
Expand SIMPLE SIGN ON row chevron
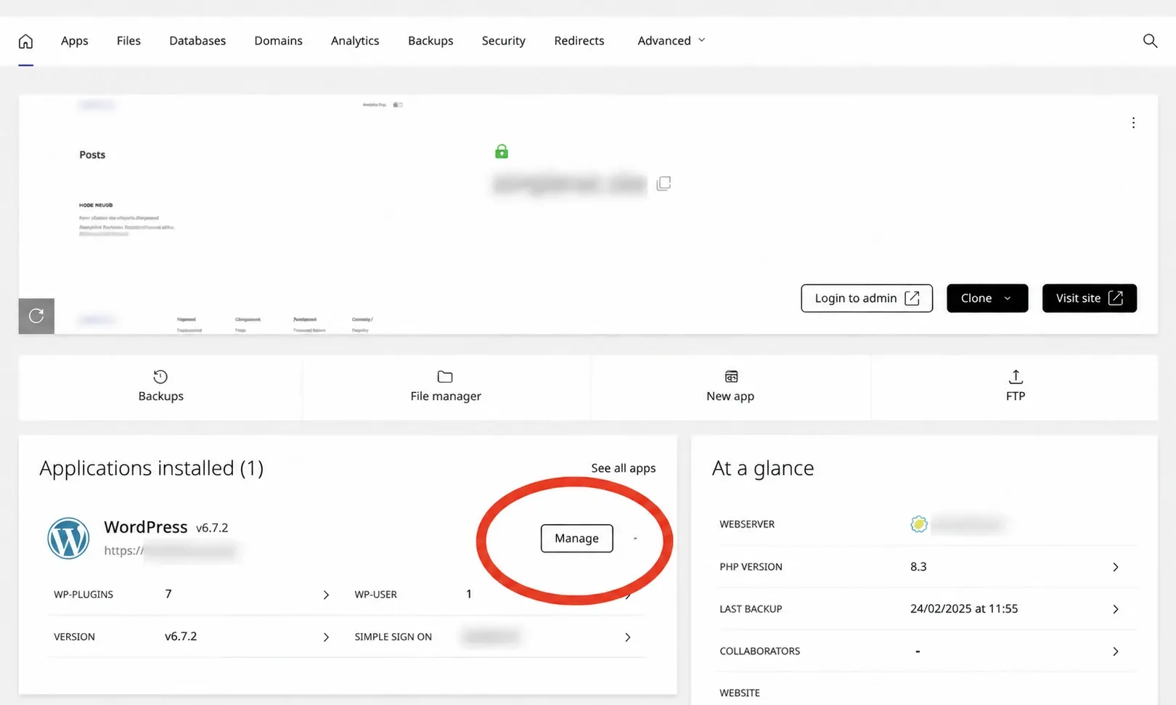point(628,637)
